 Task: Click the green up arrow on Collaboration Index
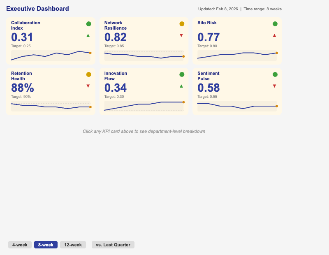click(88, 35)
